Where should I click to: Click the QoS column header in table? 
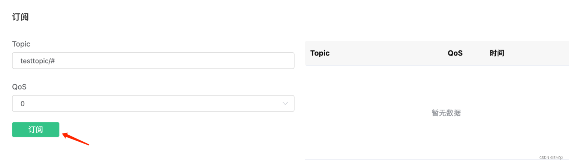[455, 53]
